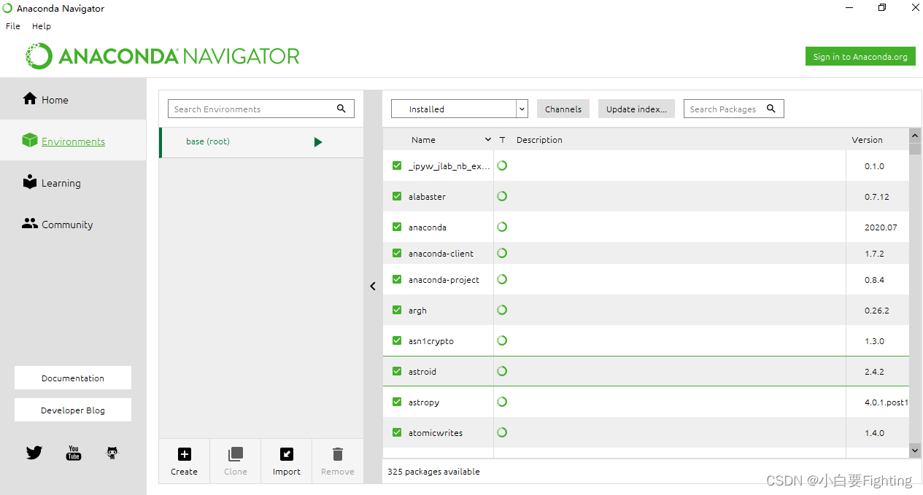Click the status circle icon for astroid
The image size is (923, 495).
click(502, 371)
